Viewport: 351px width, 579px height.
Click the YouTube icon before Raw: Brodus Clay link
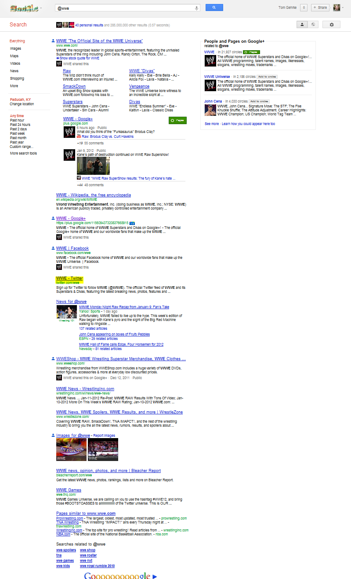[x=79, y=136]
